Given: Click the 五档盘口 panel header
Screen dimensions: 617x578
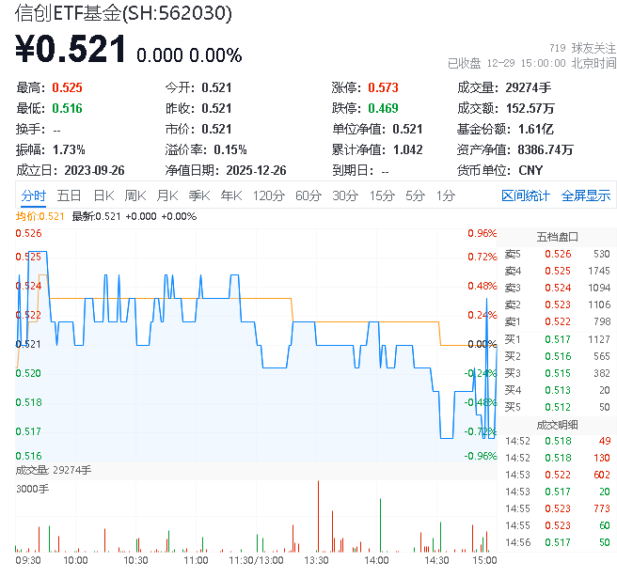Looking at the screenshot, I should pyautogui.click(x=557, y=236).
